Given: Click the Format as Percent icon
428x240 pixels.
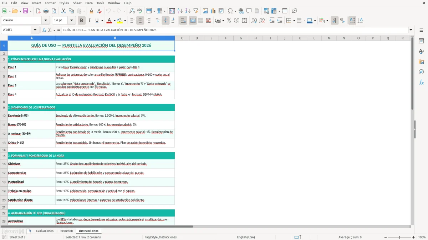Looking at the screenshot, I should (229, 21).
